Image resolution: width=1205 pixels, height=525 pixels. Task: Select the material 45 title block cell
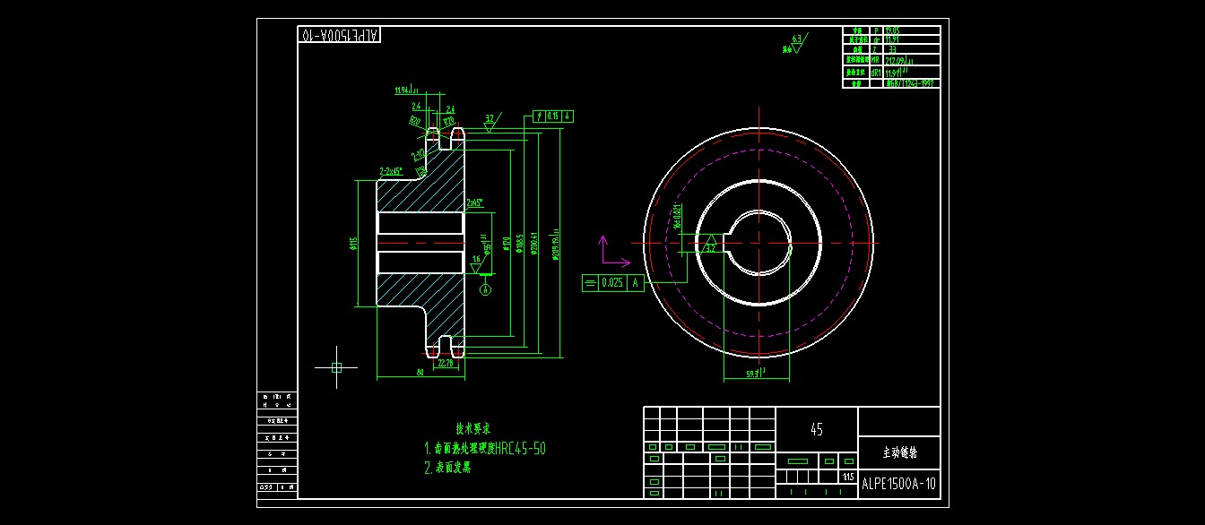(x=817, y=429)
